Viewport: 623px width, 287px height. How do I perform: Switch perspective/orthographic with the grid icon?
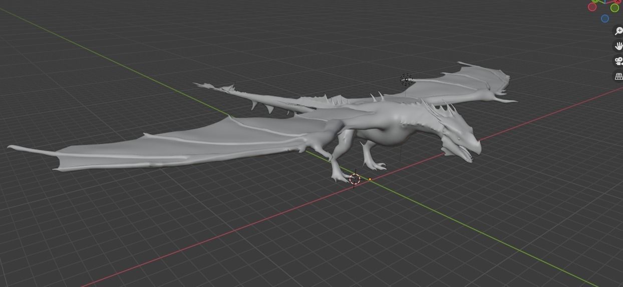[618, 76]
